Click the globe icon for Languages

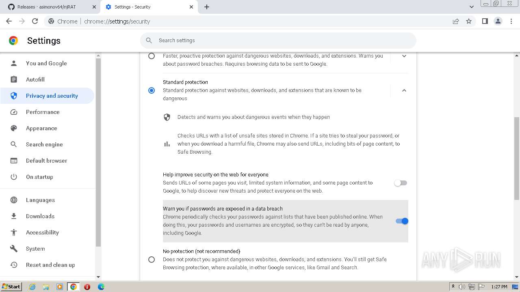[14, 200]
